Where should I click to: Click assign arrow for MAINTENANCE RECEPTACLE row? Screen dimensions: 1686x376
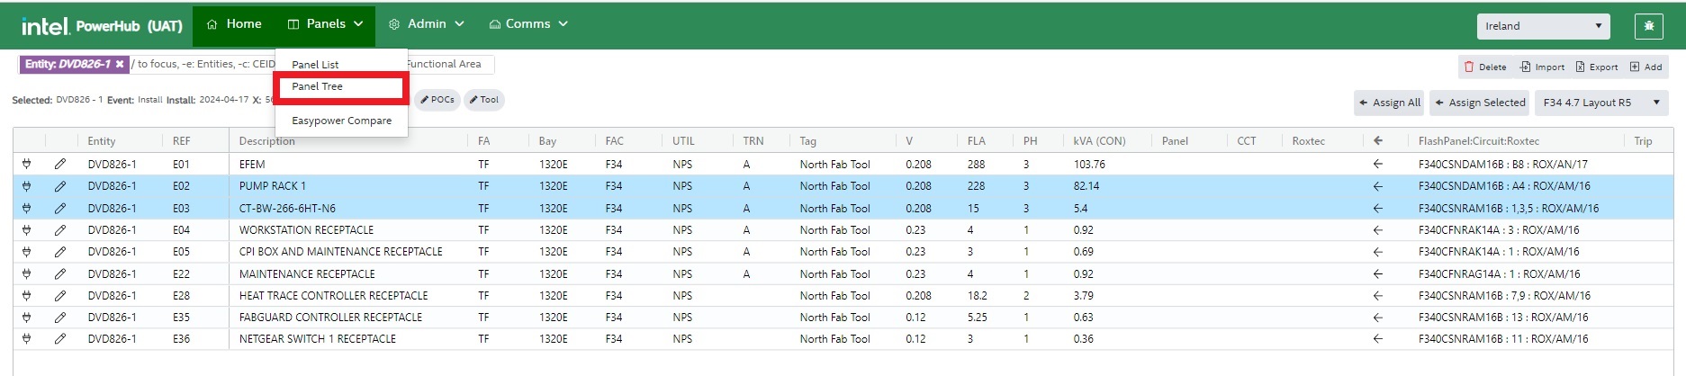coord(1377,274)
